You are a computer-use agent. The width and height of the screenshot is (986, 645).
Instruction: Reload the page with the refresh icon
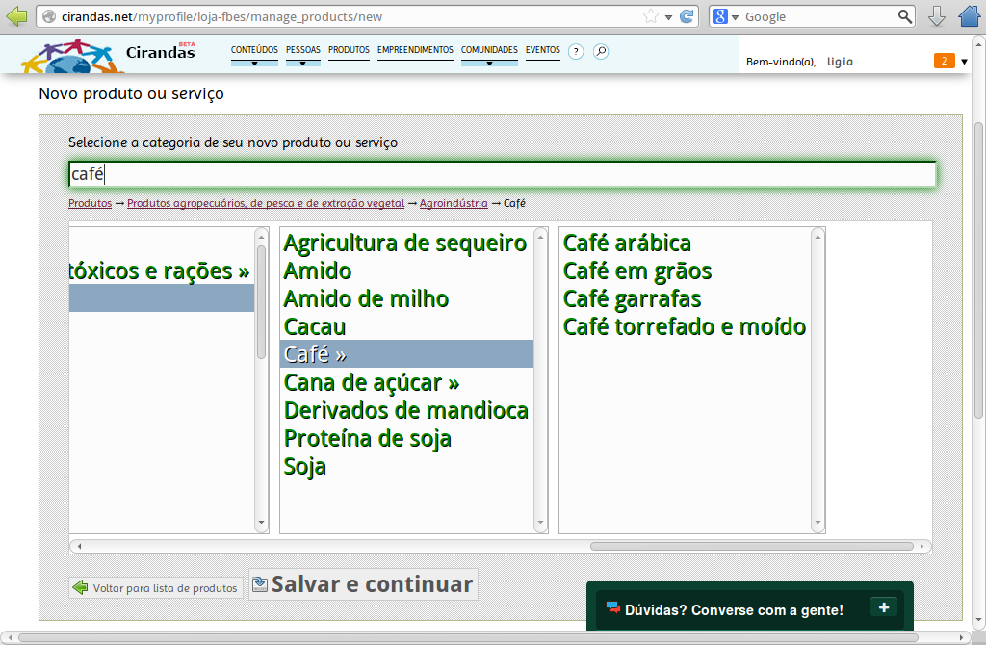point(687,16)
